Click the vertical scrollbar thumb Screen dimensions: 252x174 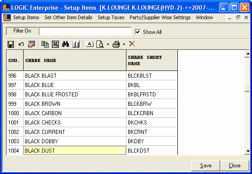(x=247, y=88)
